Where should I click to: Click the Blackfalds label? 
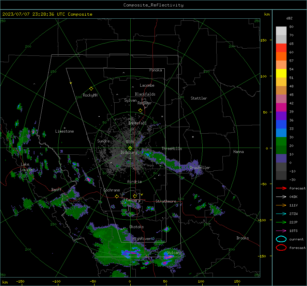click(x=145, y=94)
